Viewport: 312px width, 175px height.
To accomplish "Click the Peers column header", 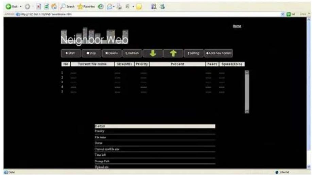I will tap(212, 64).
